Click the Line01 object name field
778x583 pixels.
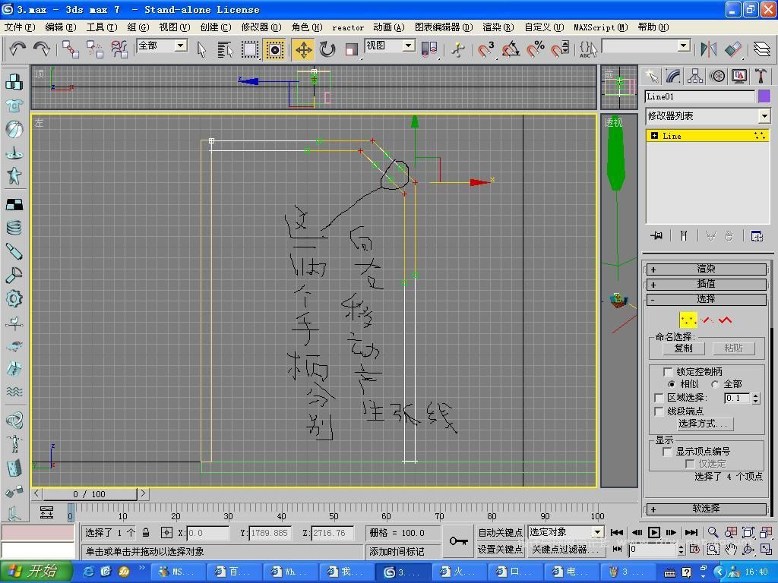point(700,96)
